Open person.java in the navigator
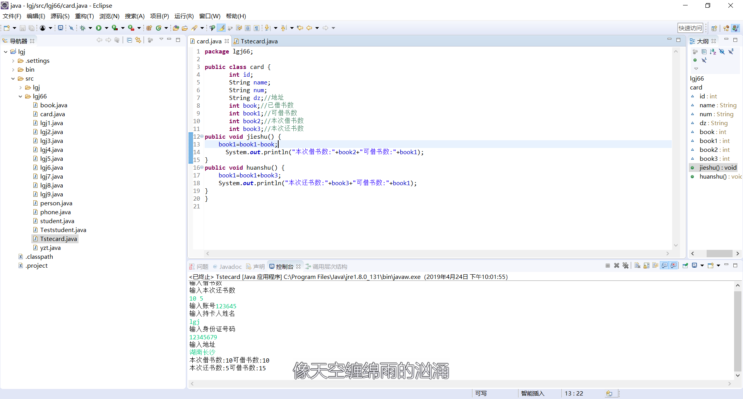This screenshot has width=743, height=399. [x=56, y=203]
